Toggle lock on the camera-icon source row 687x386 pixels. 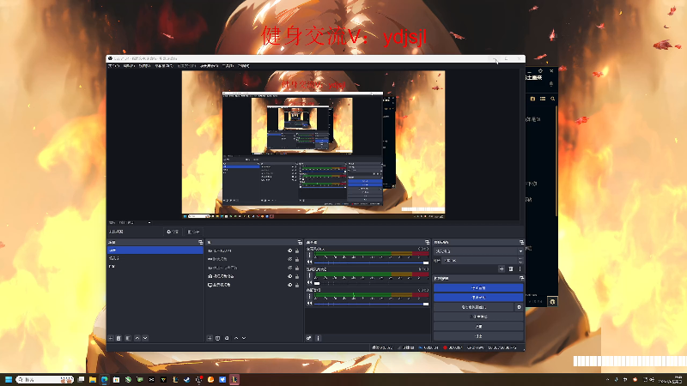coord(297,276)
